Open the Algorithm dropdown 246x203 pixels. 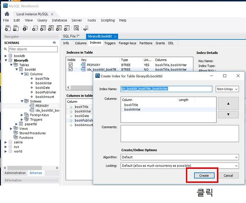[180, 157]
